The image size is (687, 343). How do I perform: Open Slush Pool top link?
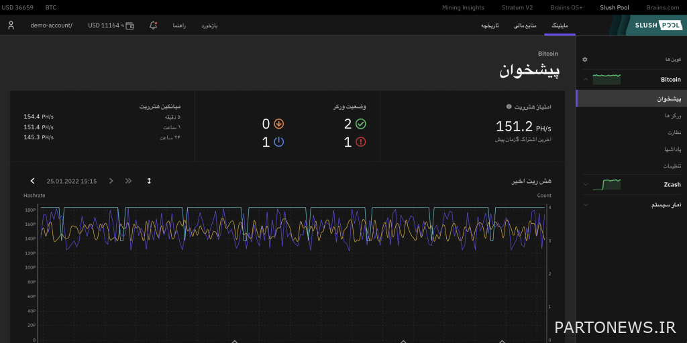pyautogui.click(x=615, y=7)
